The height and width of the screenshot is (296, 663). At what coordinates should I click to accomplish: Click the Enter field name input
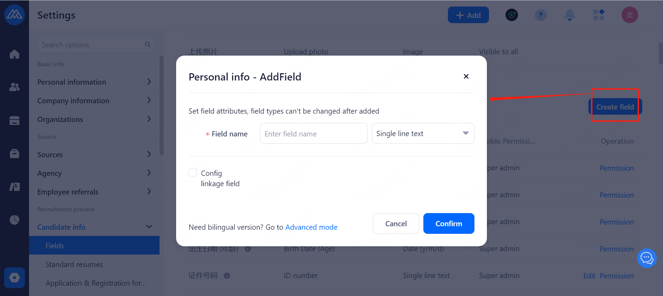314,133
